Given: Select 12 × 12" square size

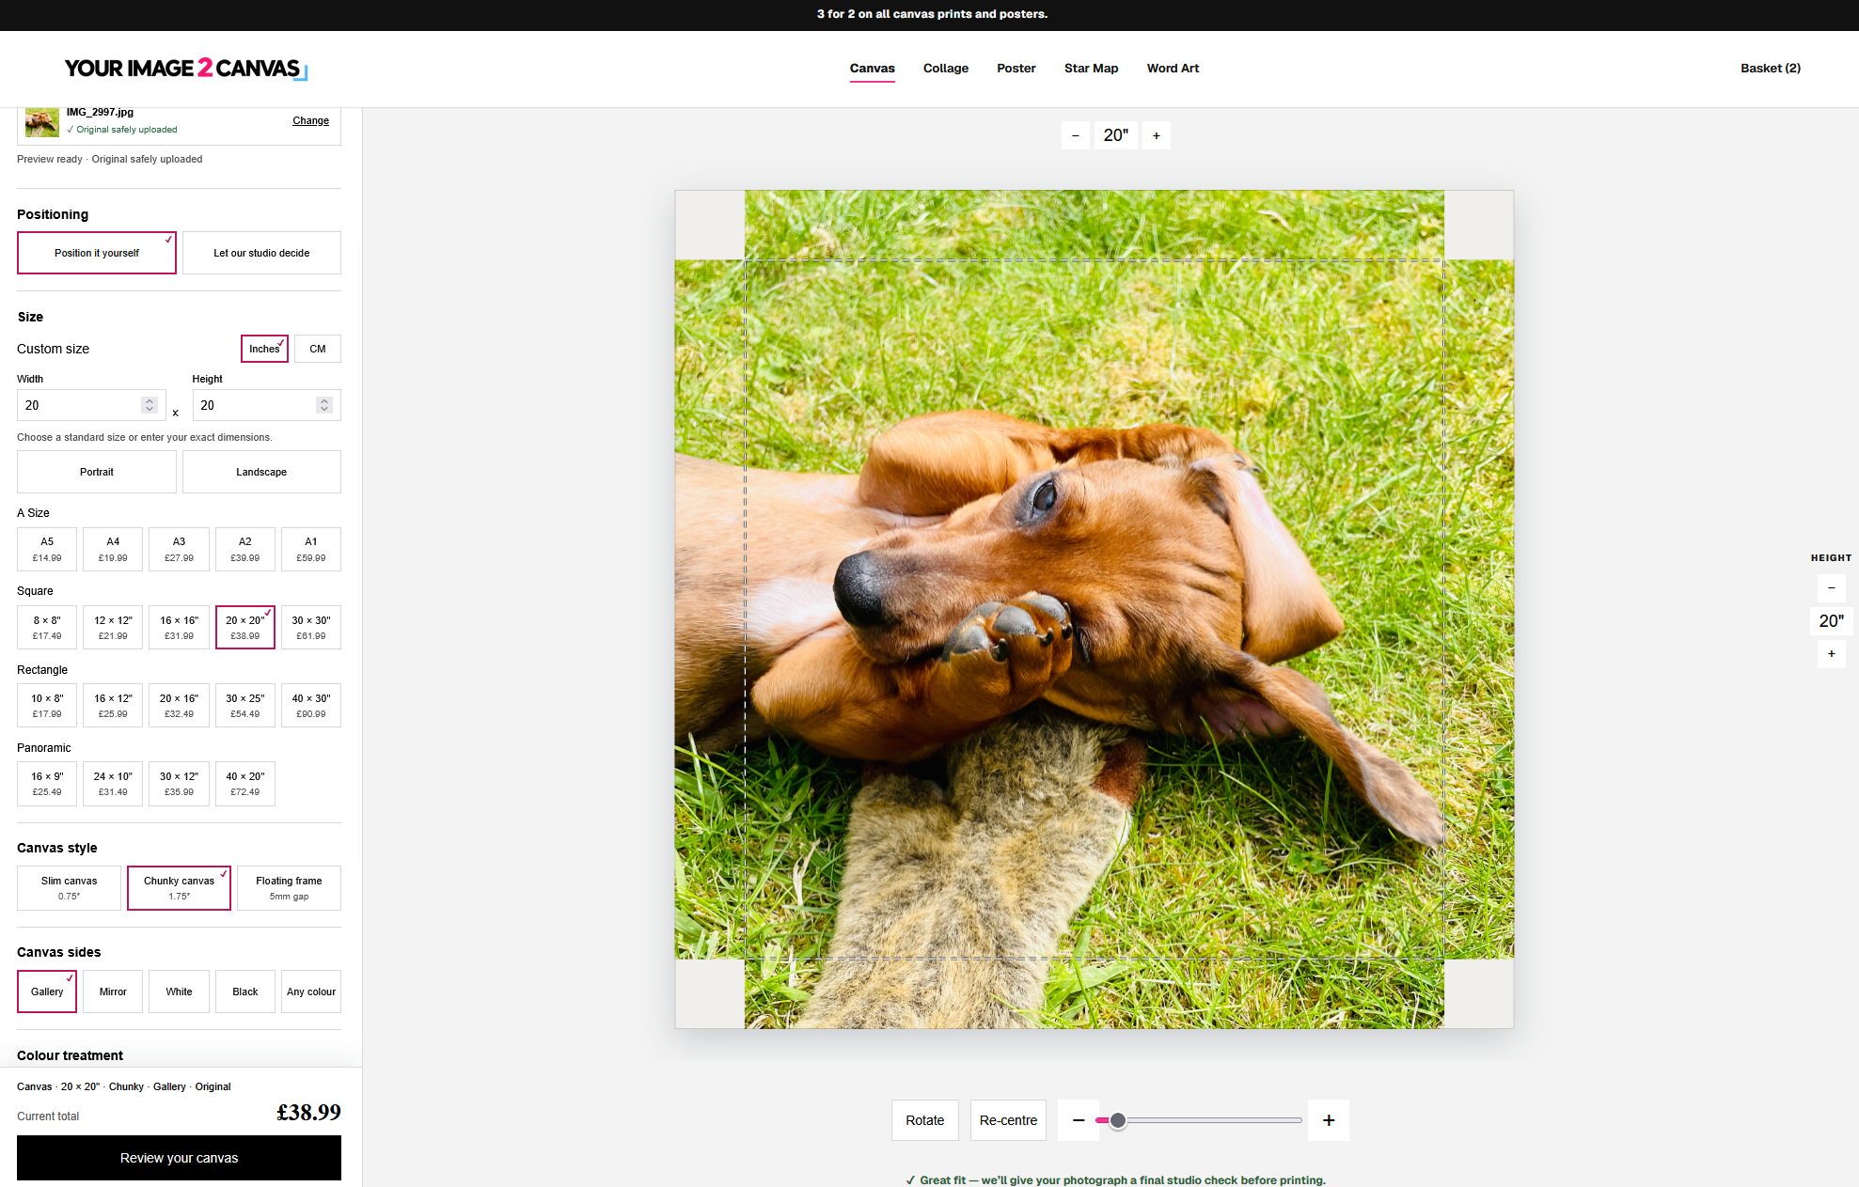Looking at the screenshot, I should pyautogui.click(x=113, y=628).
